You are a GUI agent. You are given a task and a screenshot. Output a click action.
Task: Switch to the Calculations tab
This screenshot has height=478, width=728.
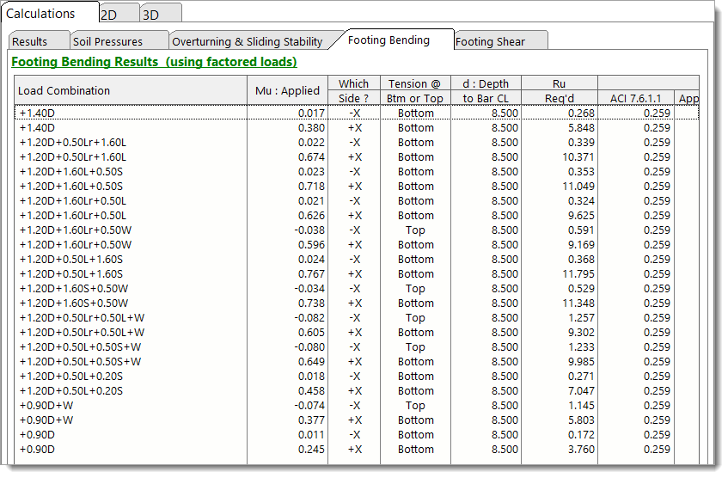click(x=41, y=14)
